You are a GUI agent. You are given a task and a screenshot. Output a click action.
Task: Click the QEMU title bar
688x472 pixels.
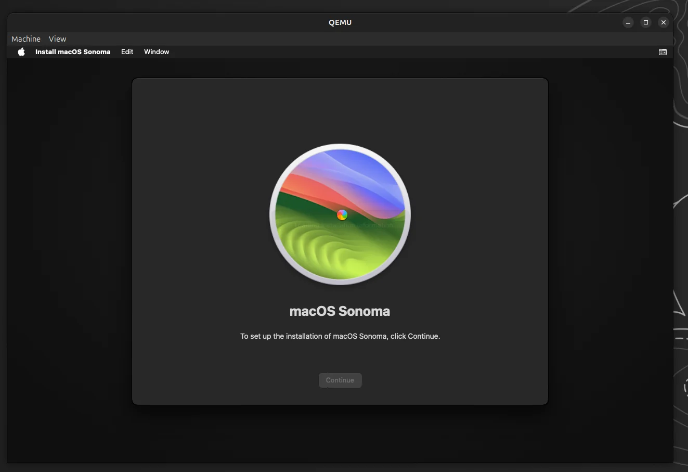click(x=340, y=22)
